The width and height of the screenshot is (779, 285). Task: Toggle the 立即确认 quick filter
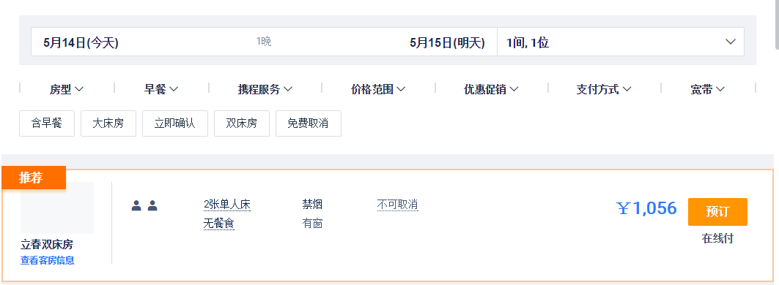coord(175,123)
